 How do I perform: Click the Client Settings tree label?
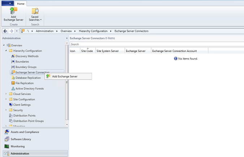coord(22,105)
